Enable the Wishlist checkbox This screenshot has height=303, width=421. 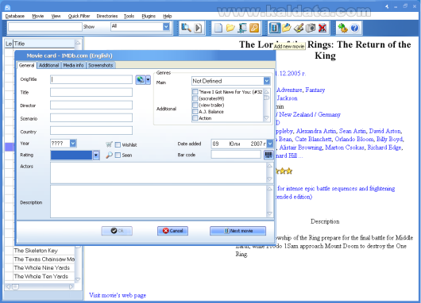[x=118, y=145]
